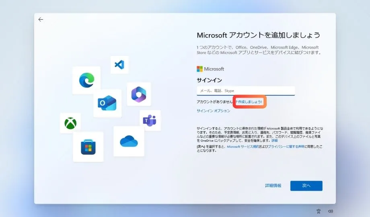Click the 作成しましょう! link
The image size is (370, 217).
pyautogui.click(x=250, y=102)
